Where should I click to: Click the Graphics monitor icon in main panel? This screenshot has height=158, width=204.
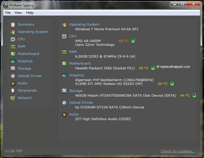point(64,75)
